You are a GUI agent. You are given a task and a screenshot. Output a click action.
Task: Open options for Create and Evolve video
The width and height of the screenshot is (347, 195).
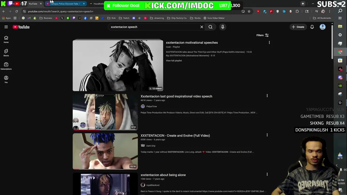click(x=267, y=135)
